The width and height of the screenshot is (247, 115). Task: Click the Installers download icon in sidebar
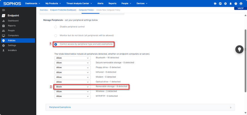coord(3,50)
